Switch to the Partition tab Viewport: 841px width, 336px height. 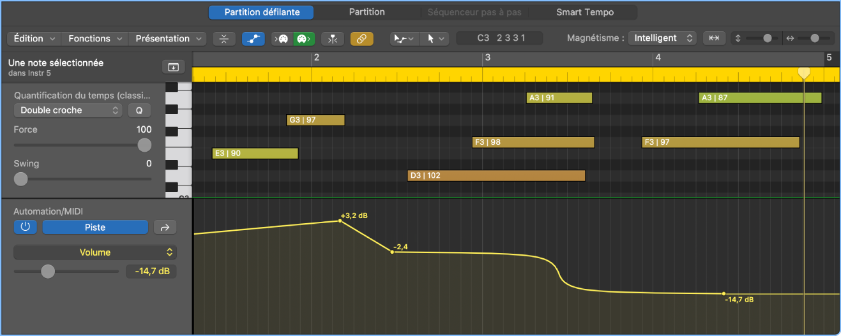pyautogui.click(x=367, y=12)
